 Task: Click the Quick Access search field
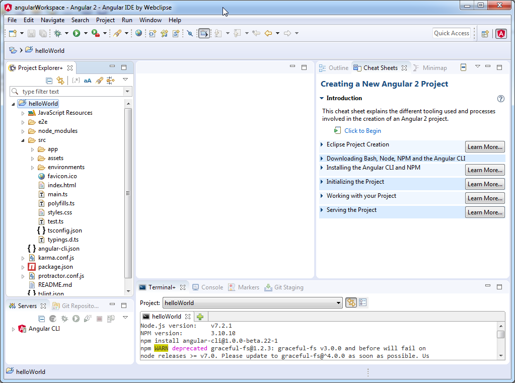[x=451, y=33]
